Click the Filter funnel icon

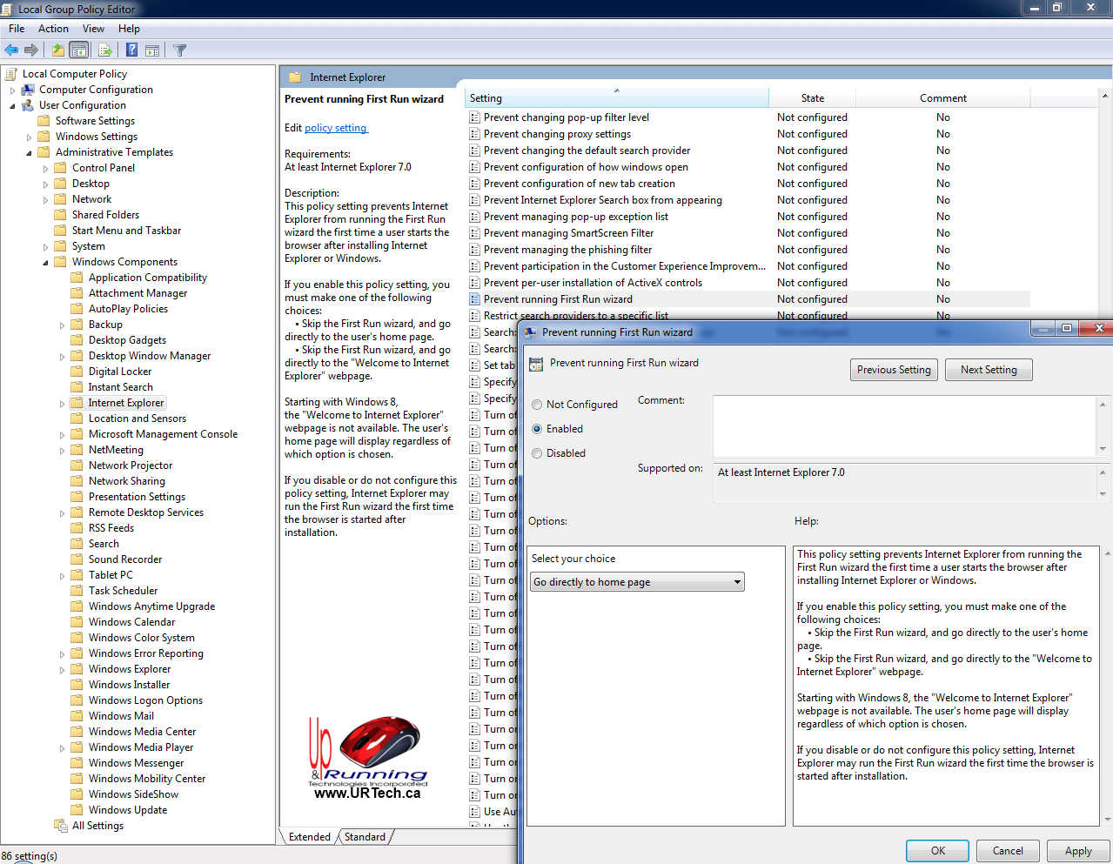[x=180, y=50]
